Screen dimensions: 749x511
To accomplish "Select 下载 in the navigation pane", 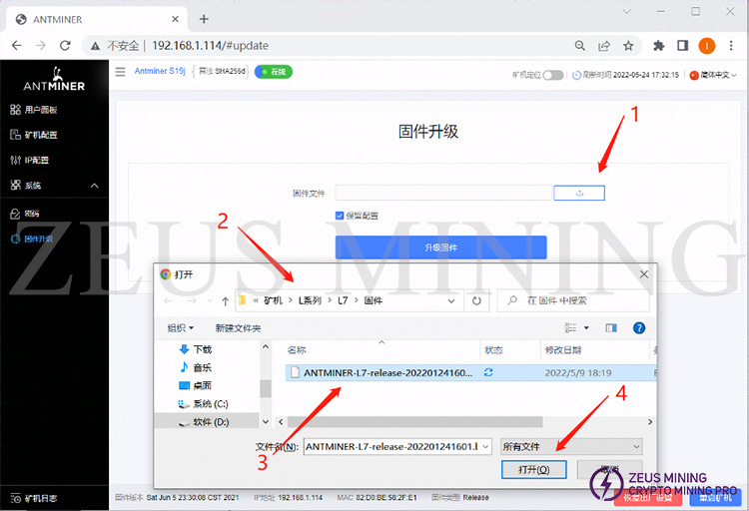I will [x=196, y=349].
